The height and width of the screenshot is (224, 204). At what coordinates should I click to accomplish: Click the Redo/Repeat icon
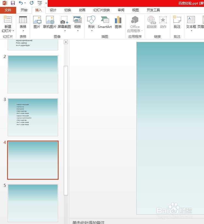[x=31, y=3]
